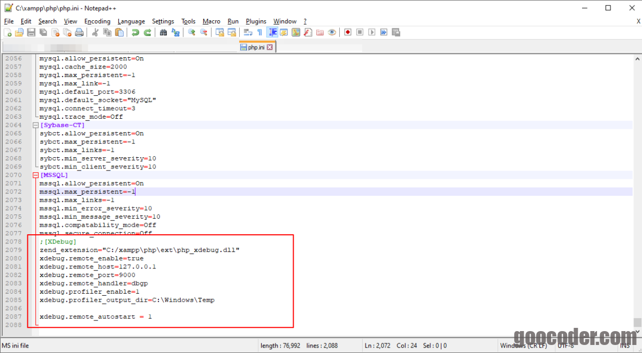Image resolution: width=642 pixels, height=353 pixels.
Task: Click the Close document toolbar icon
Action: tap(55, 32)
